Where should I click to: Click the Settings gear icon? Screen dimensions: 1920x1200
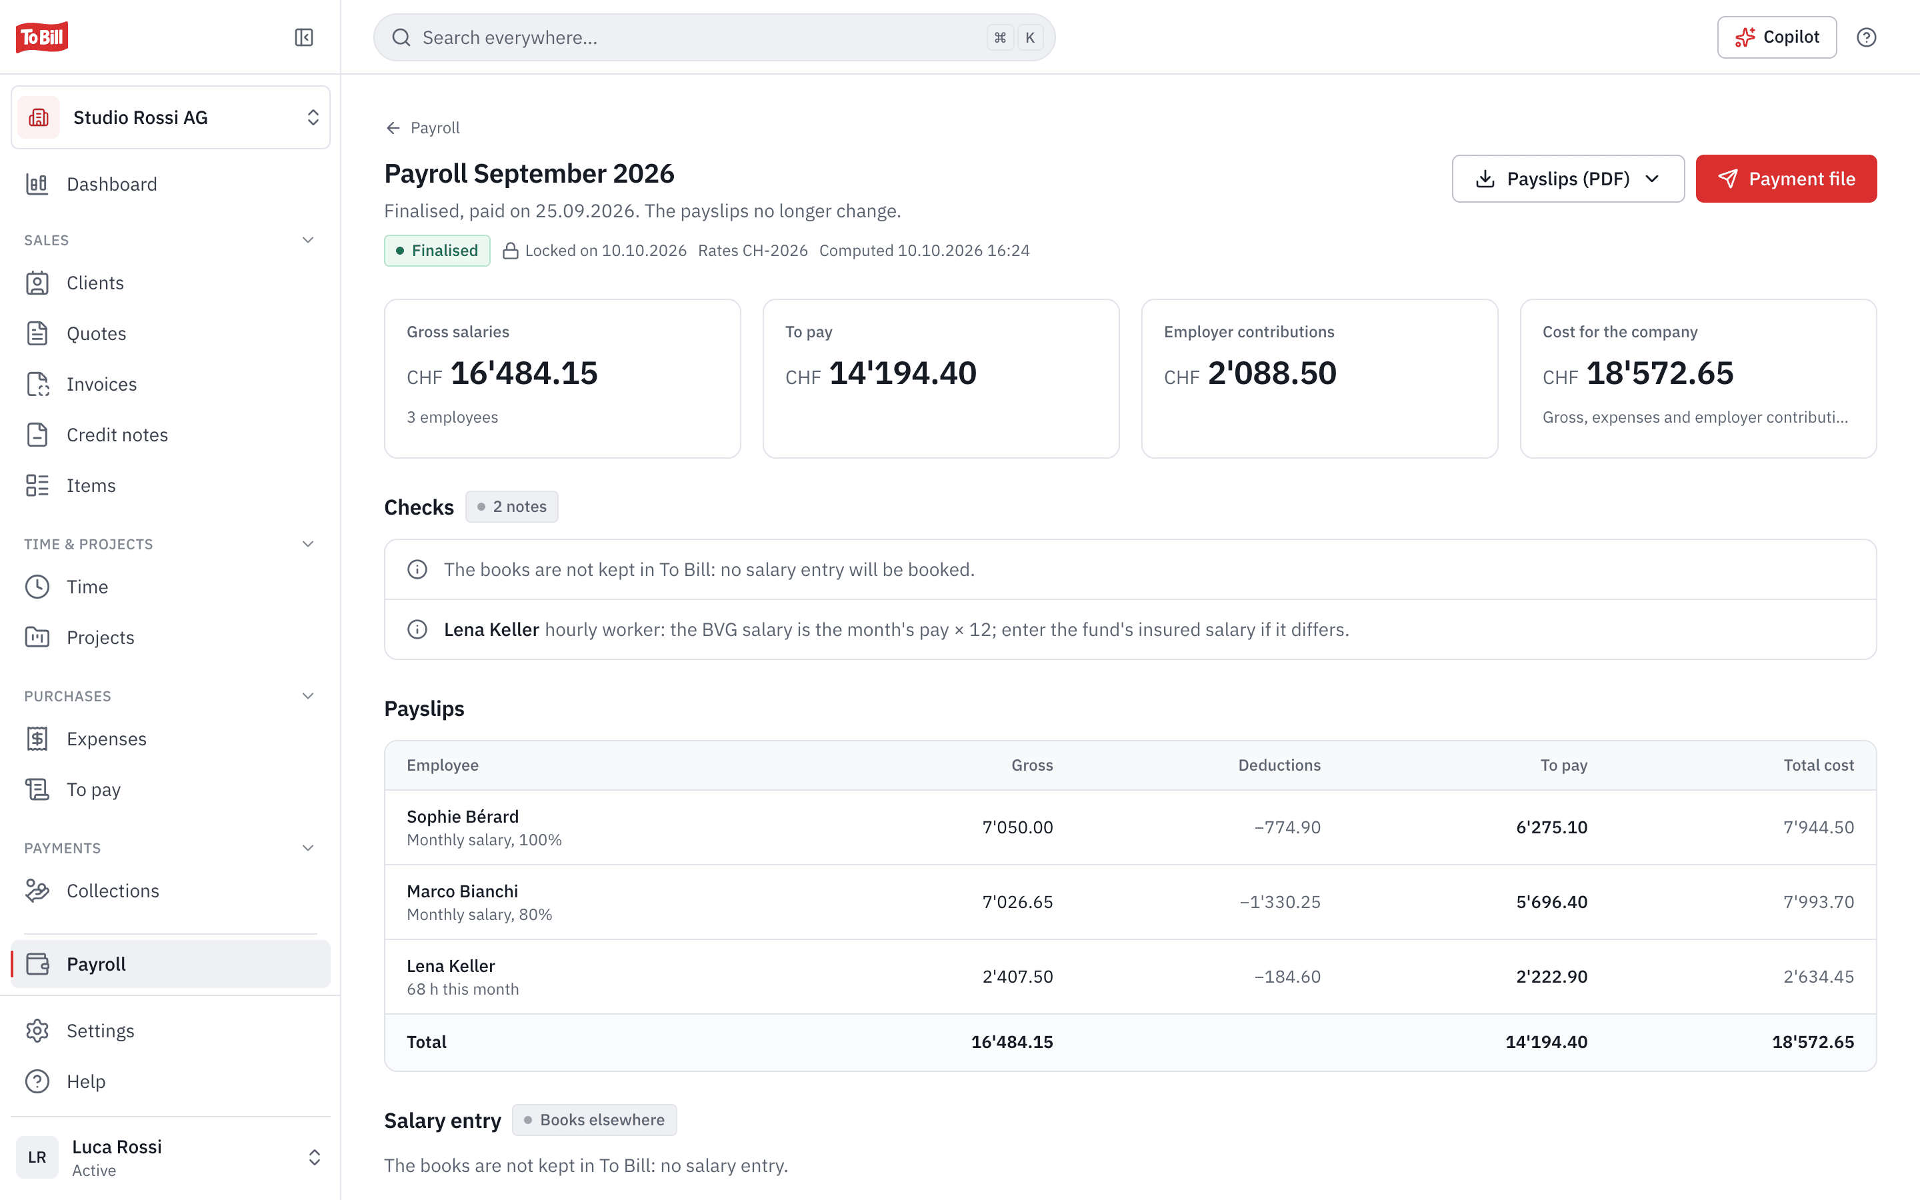(37, 1031)
